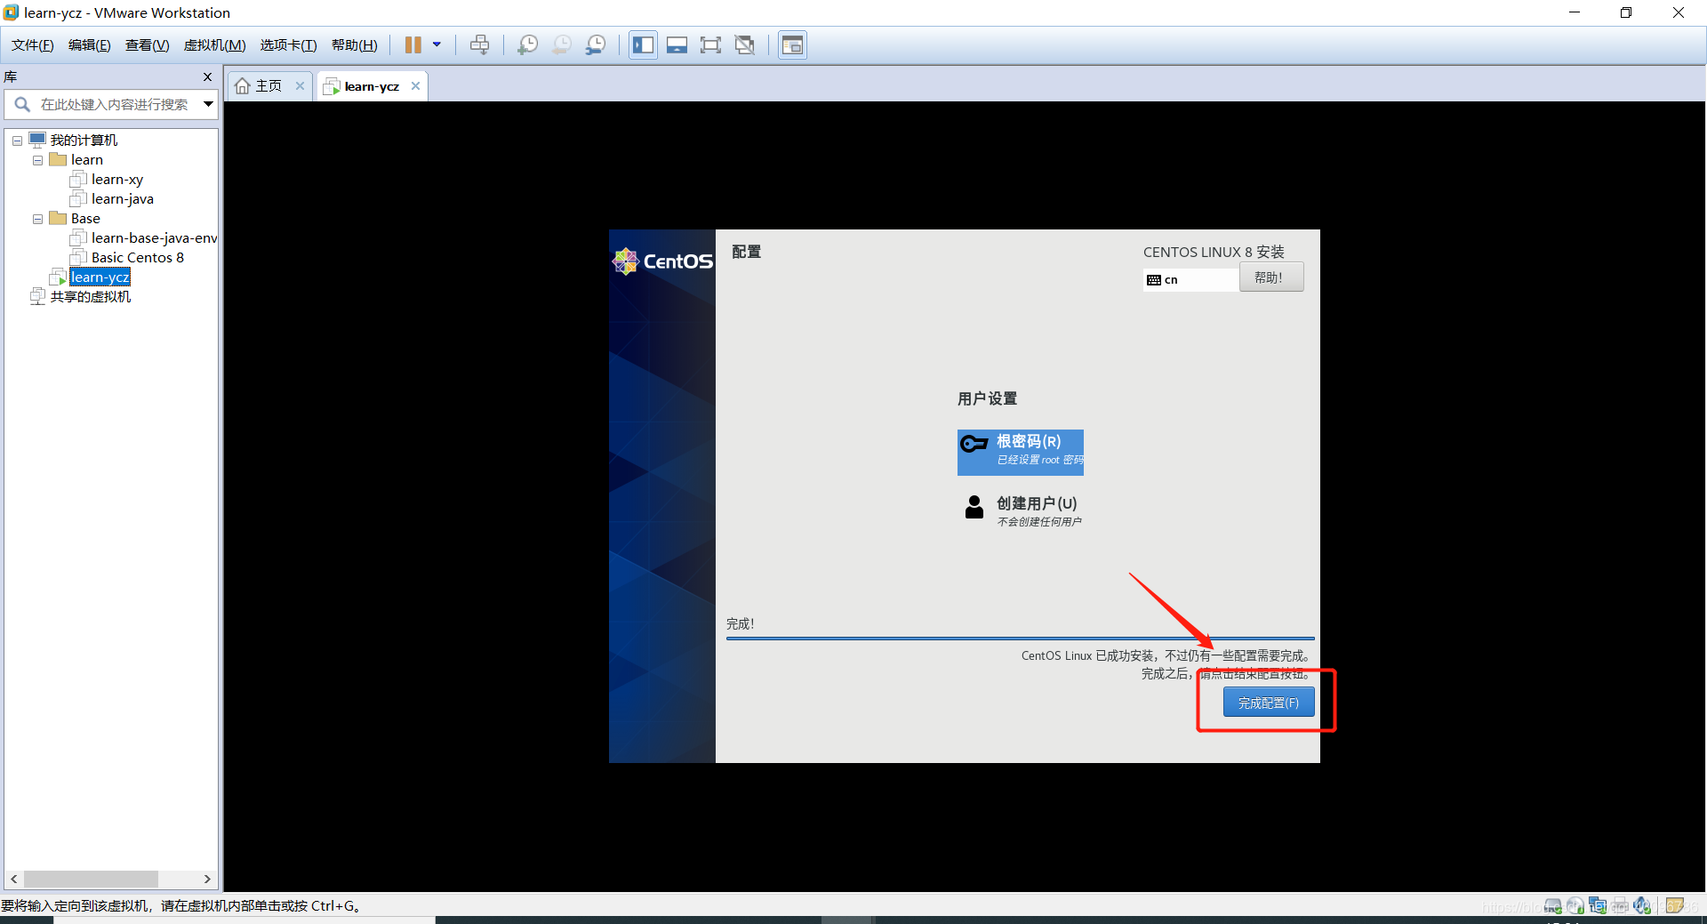Click the network adapter status icon
The width and height of the screenshot is (1707, 924).
pyautogui.click(x=1598, y=906)
